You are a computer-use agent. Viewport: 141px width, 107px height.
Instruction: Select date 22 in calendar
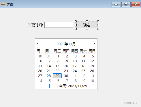(x=57, y=71)
